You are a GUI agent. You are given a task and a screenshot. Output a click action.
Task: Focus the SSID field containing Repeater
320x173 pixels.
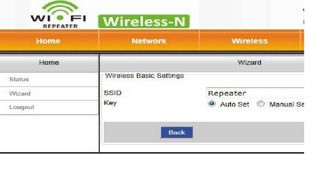[255, 93]
